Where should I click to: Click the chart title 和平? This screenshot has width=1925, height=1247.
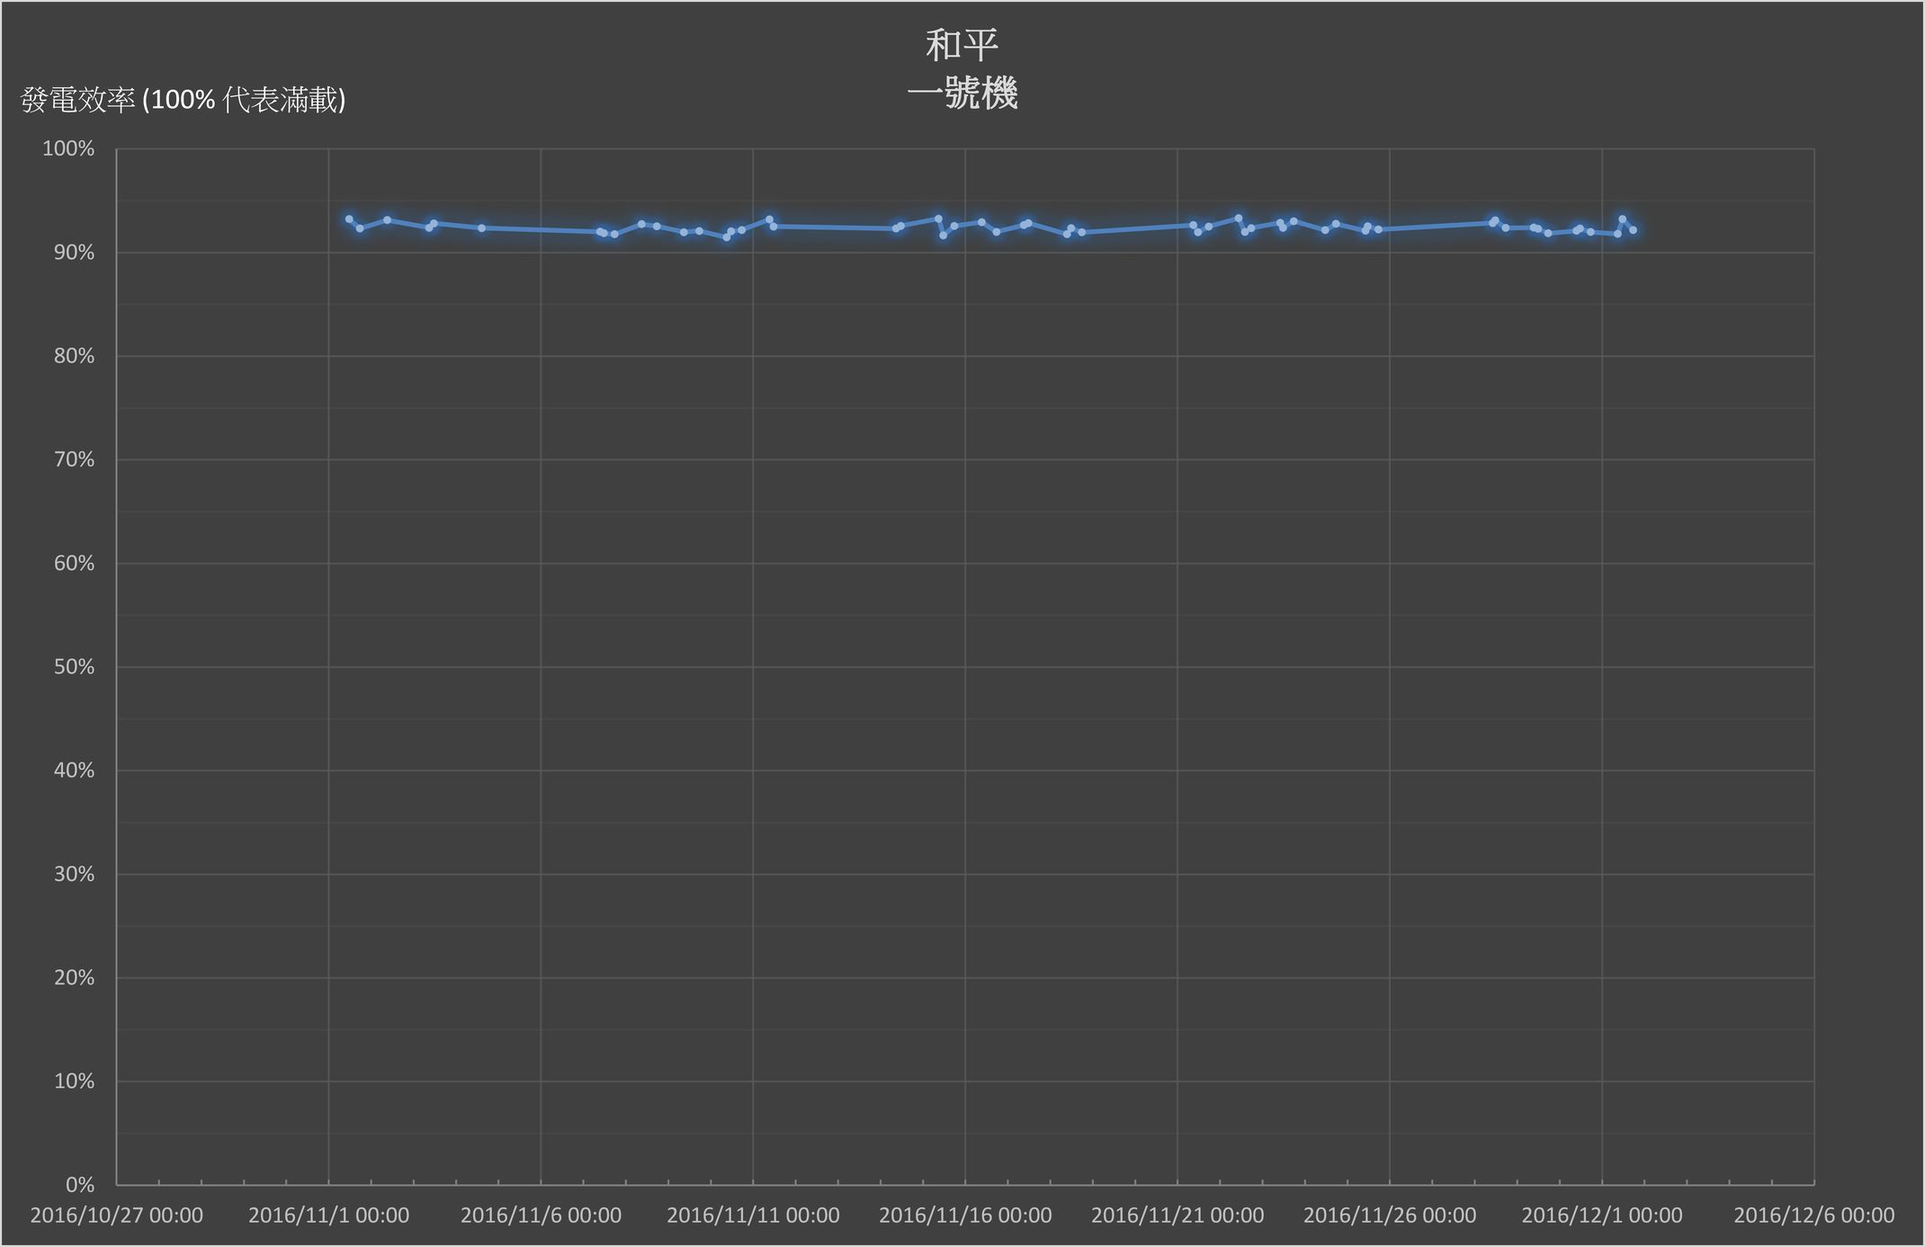click(962, 46)
